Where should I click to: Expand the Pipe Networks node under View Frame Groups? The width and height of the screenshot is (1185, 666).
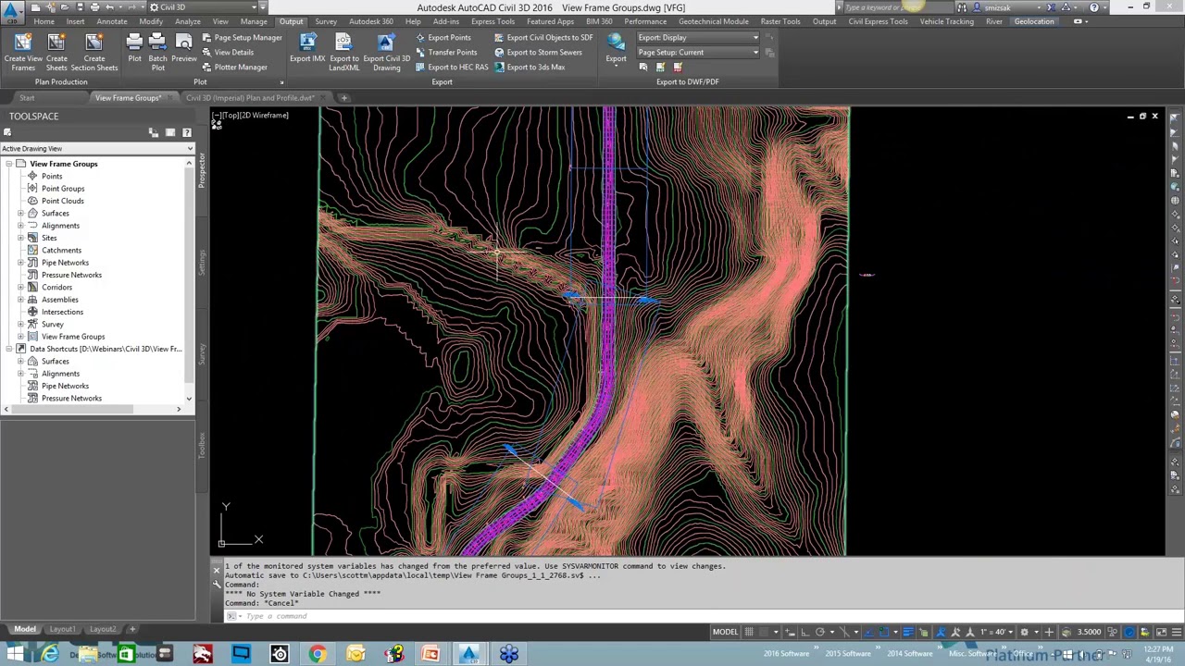(x=20, y=263)
